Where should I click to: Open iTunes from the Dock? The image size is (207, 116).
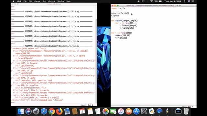[121, 111]
